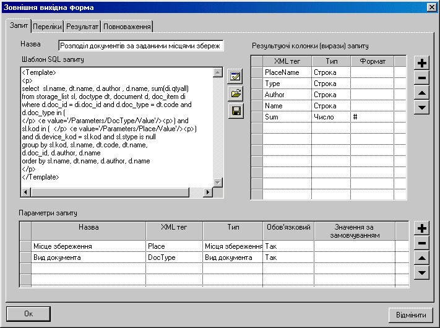440x328 pixels.
Task: Select the Type XML tag cell
Action: pyautogui.click(x=287, y=84)
